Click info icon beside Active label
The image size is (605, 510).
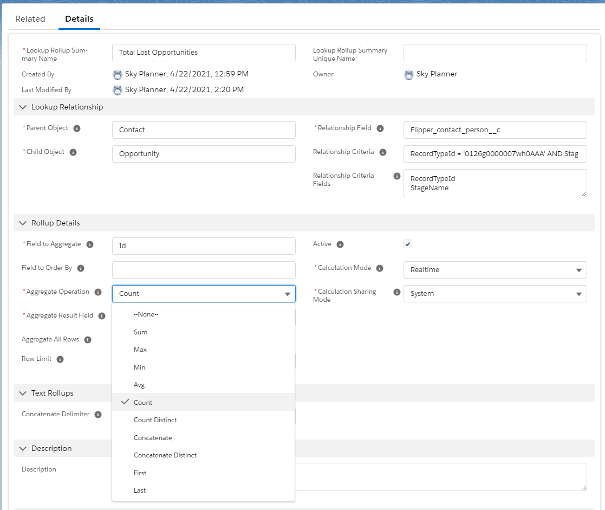(340, 244)
